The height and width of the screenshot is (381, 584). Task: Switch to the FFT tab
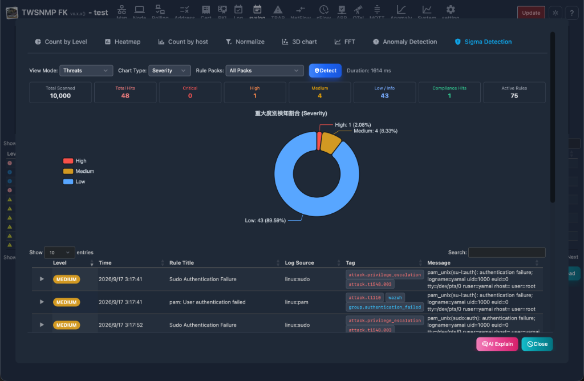coord(345,42)
